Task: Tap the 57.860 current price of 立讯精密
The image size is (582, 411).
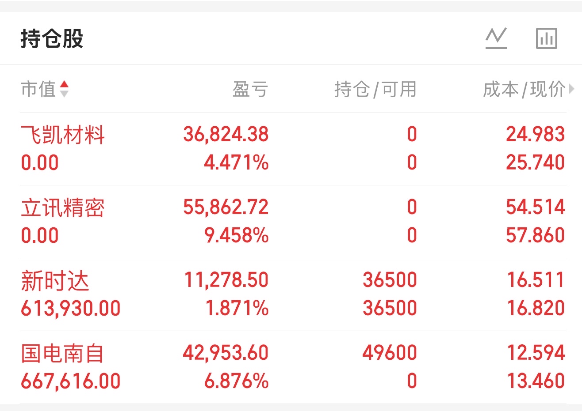Action: click(x=535, y=235)
